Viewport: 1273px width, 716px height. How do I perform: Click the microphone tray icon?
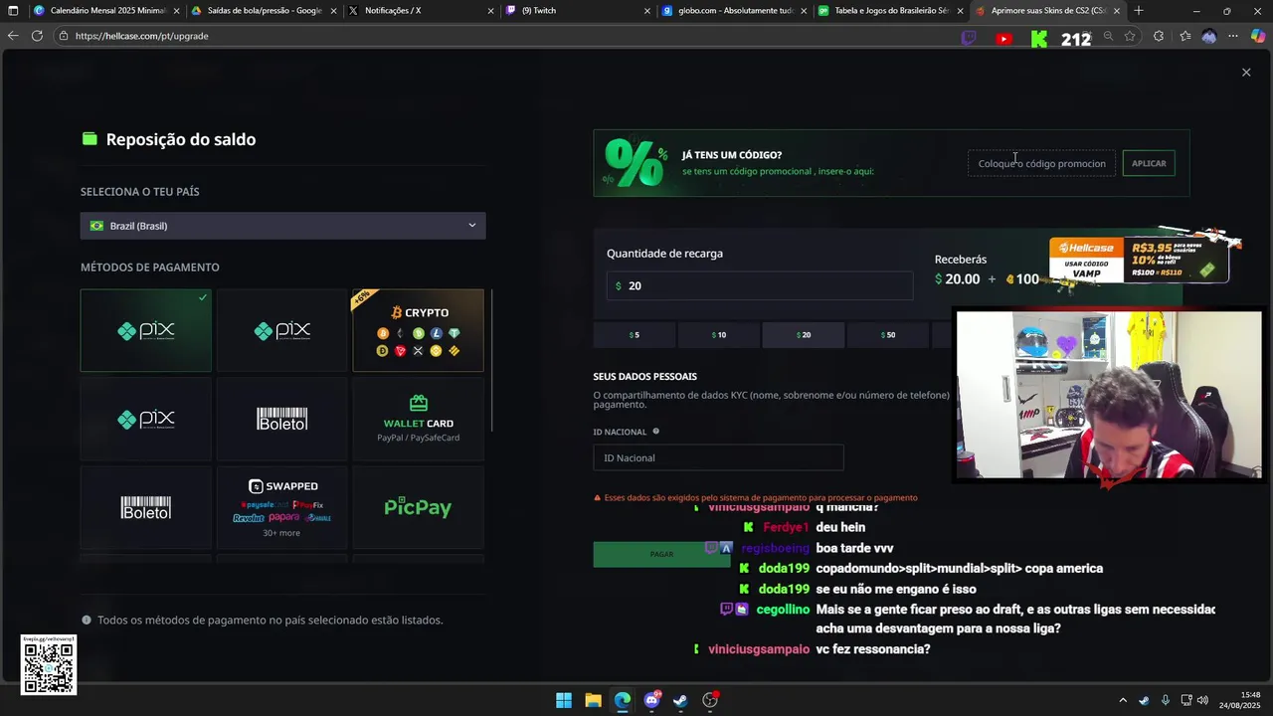(1165, 700)
